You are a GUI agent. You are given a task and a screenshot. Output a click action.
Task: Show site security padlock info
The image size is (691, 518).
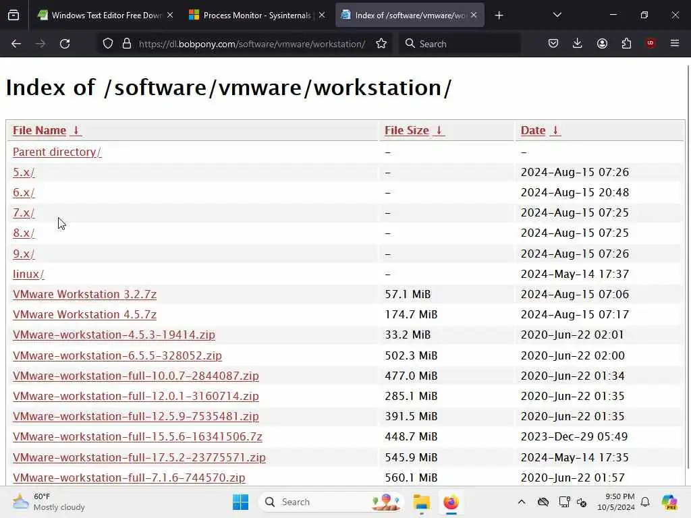pos(127,44)
